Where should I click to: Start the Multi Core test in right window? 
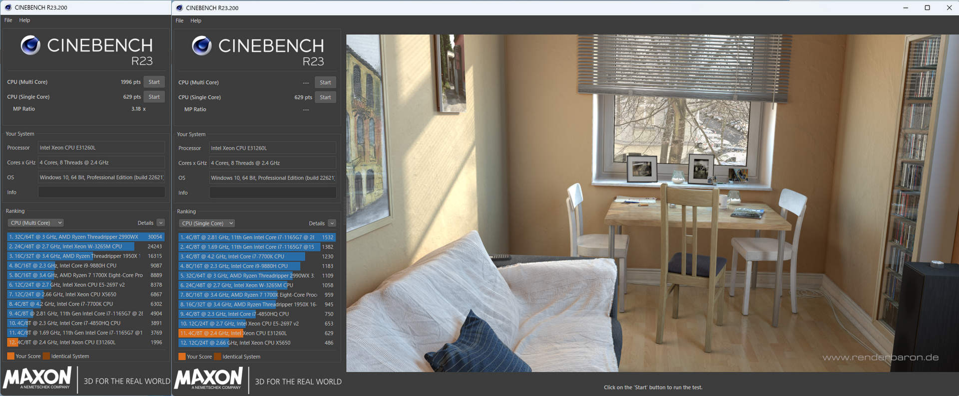pos(325,83)
